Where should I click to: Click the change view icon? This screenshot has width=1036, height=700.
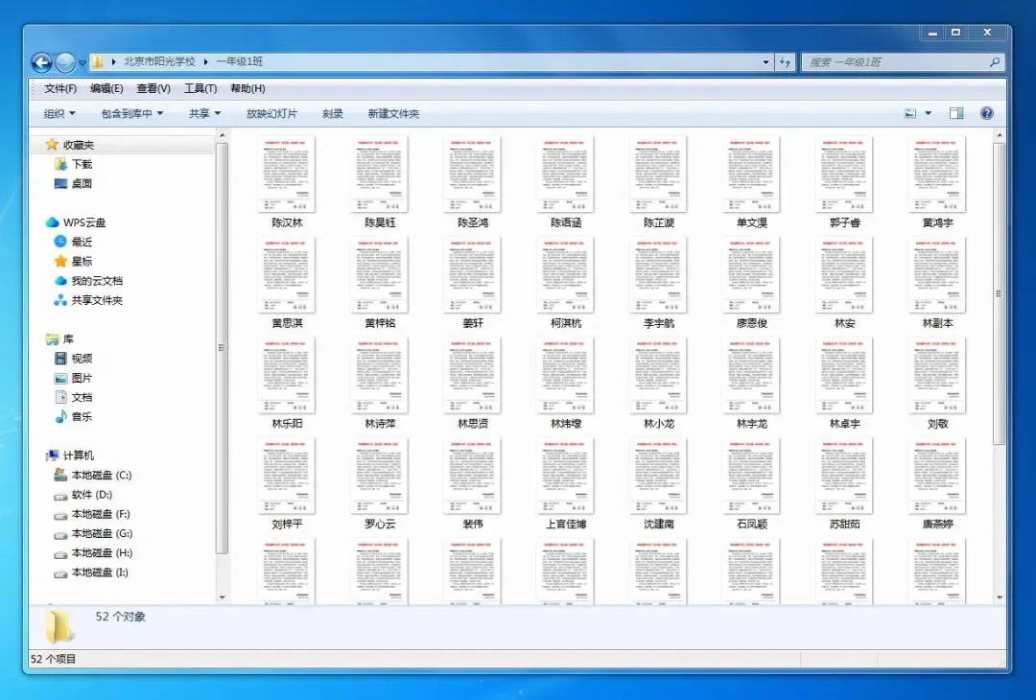(910, 113)
